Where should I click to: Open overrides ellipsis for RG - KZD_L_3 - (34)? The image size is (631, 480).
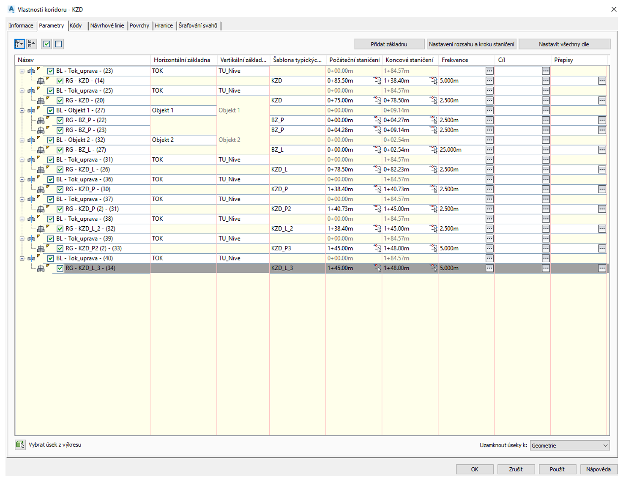pyautogui.click(x=602, y=268)
